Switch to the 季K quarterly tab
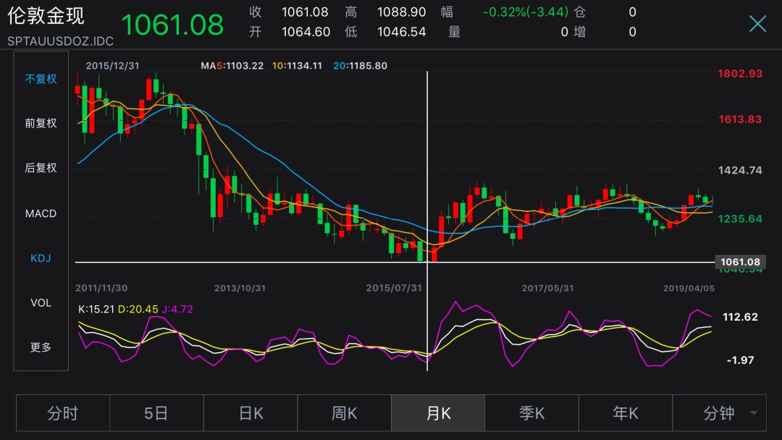 pyautogui.click(x=531, y=413)
